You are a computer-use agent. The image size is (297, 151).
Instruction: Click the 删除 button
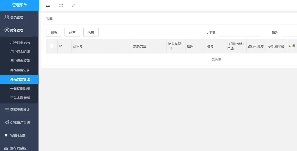pyautogui.click(x=54, y=32)
